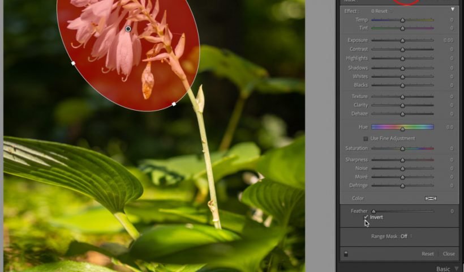Click the Feather value field
The width and height of the screenshot is (464, 272).
(452, 211)
